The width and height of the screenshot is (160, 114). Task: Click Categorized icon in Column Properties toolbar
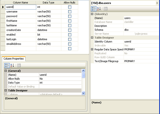click(x=7, y=66)
